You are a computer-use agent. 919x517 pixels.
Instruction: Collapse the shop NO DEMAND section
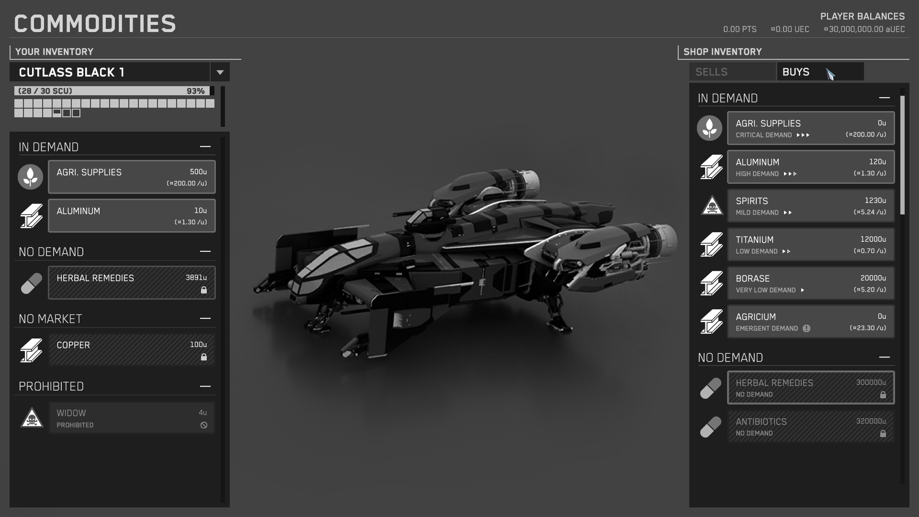tap(885, 357)
